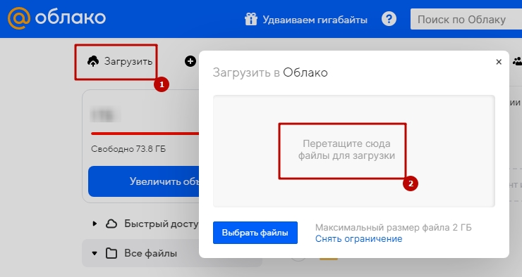Click the Загрузить в Облако dialog title
Screen dimensions: 522x277
point(270,72)
